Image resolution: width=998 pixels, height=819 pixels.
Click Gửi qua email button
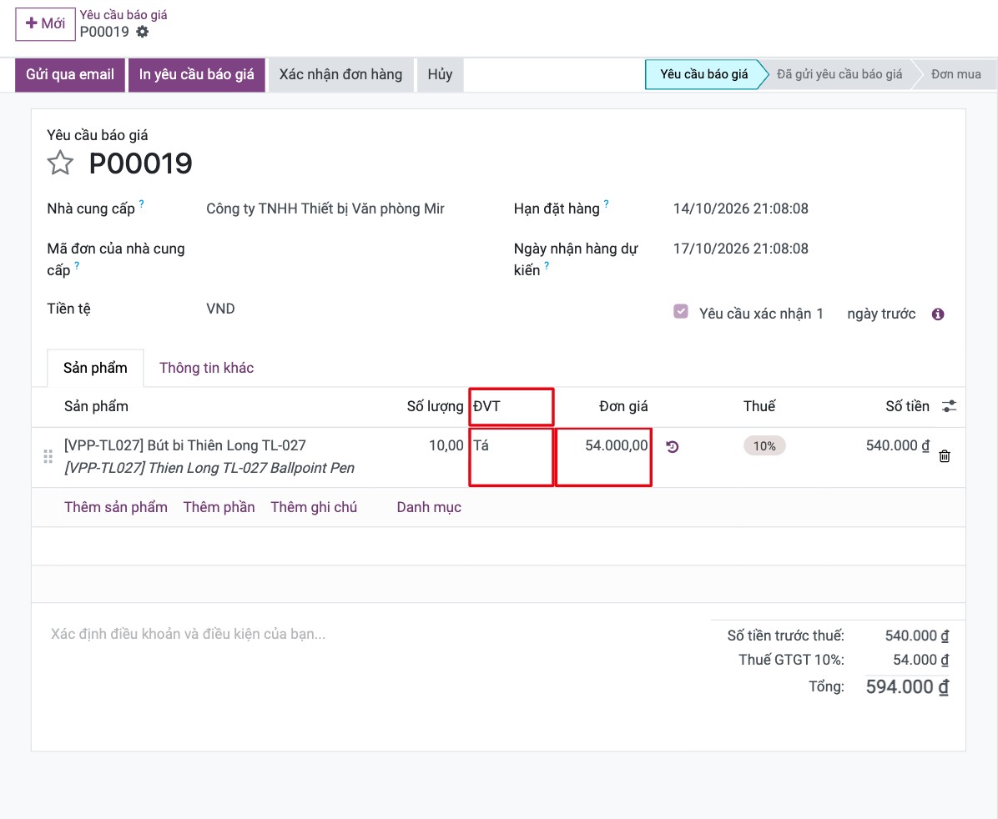coord(70,75)
